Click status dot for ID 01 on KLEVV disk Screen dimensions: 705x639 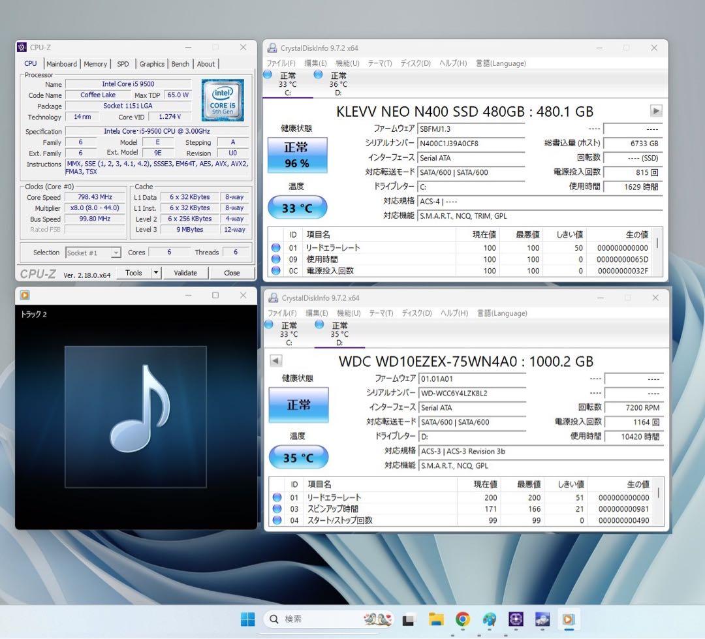276,247
